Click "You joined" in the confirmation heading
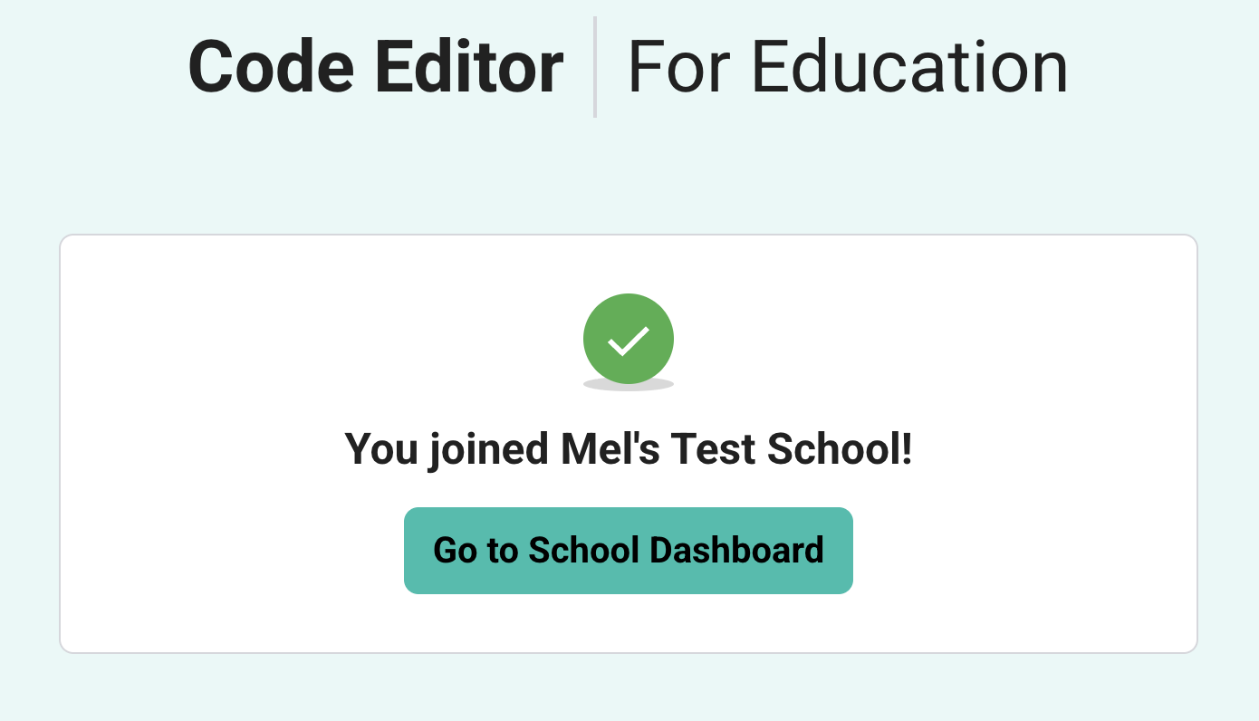The height and width of the screenshot is (721, 1259). point(446,449)
